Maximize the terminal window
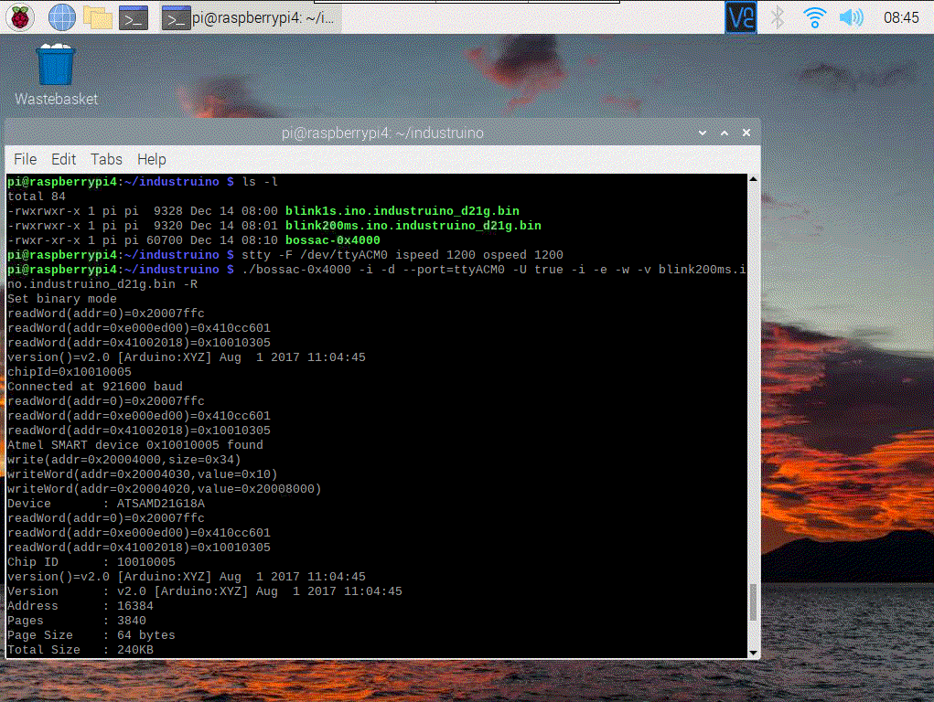Screen dimensions: 934x702 tap(725, 133)
